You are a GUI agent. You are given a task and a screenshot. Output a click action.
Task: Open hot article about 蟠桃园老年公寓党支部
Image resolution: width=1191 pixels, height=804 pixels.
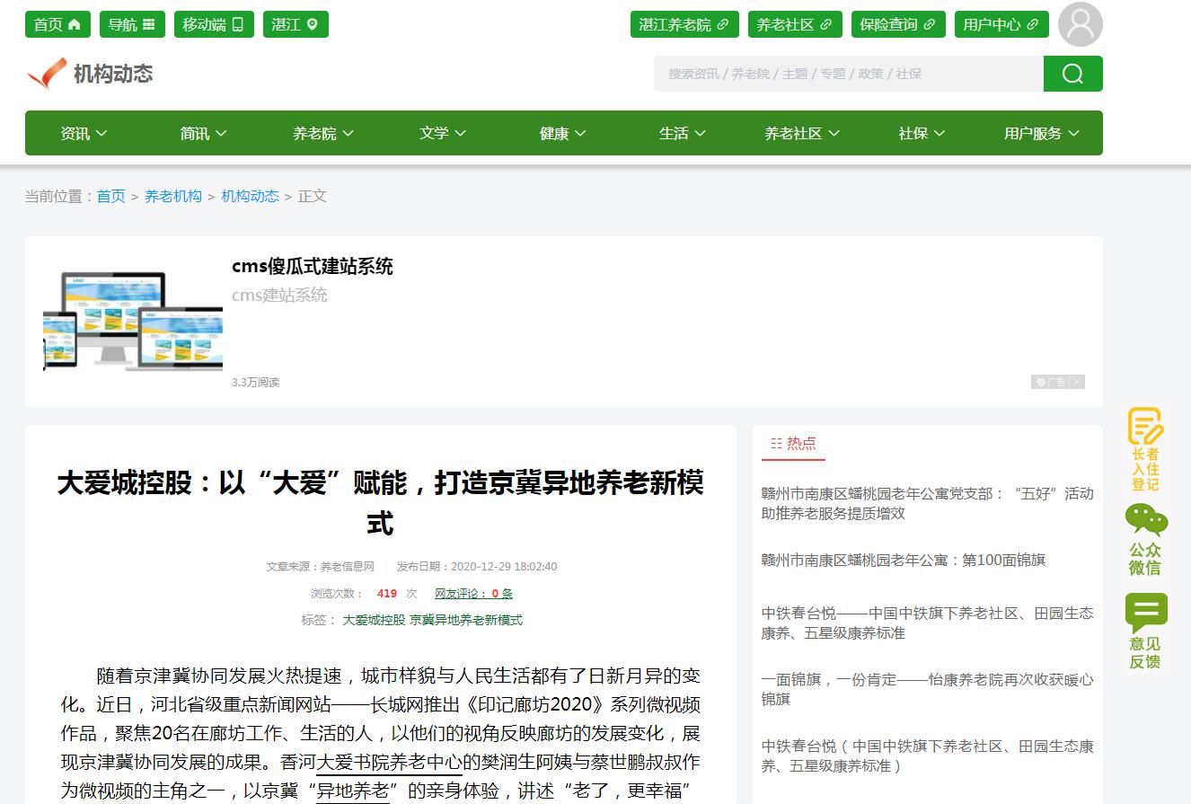pos(928,503)
